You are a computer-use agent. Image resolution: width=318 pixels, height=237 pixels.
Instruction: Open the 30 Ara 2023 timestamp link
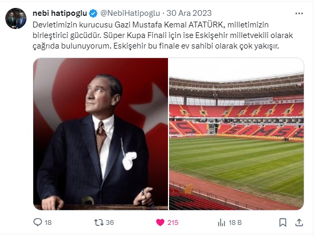(189, 13)
